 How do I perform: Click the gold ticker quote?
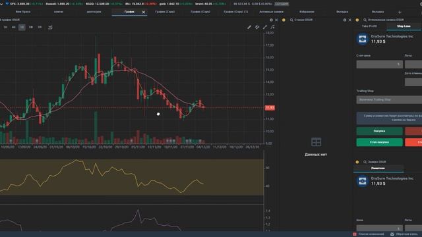176,4
